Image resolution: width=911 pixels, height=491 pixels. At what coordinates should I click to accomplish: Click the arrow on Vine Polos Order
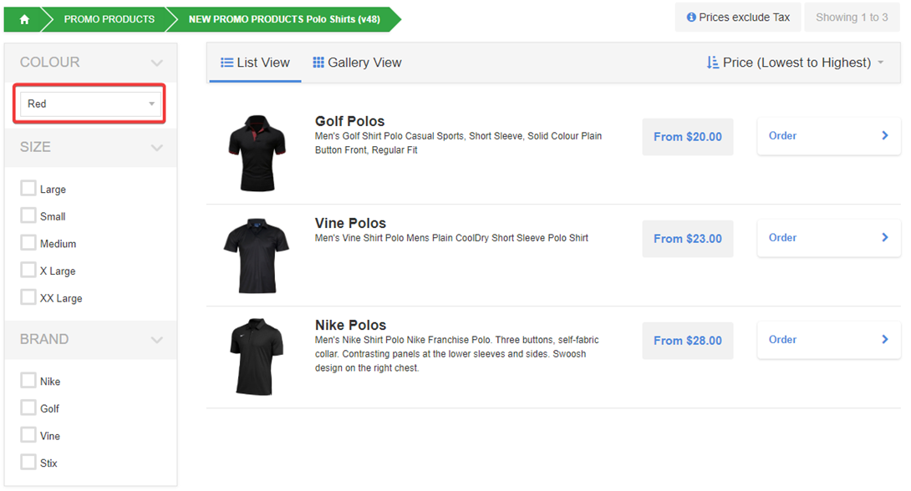click(885, 237)
